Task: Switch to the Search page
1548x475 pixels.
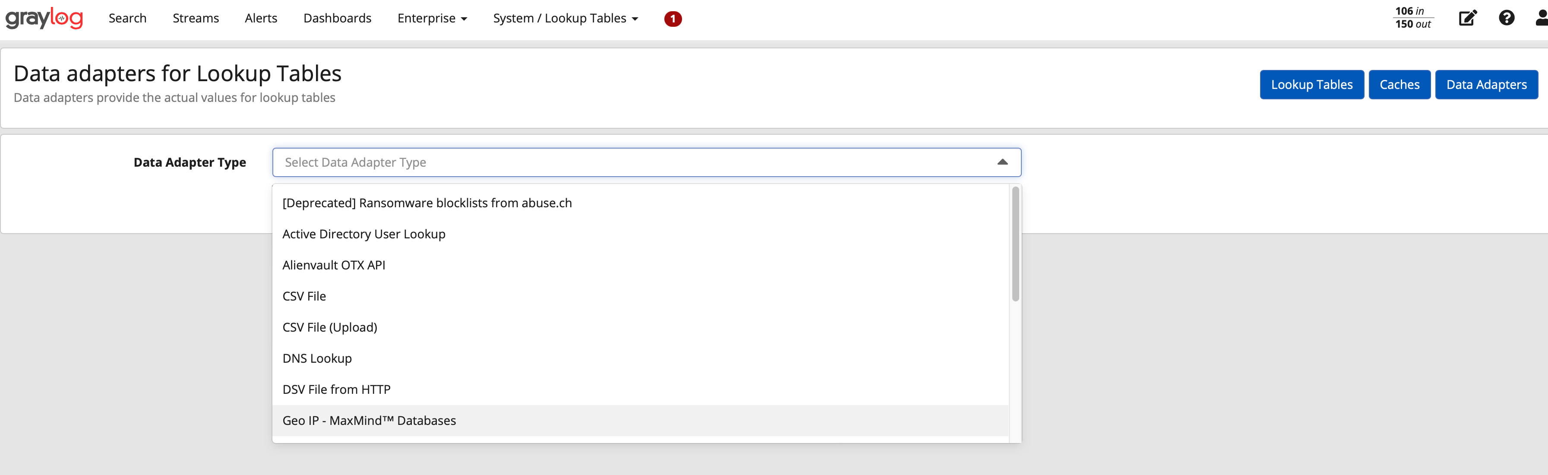Action: (x=127, y=18)
